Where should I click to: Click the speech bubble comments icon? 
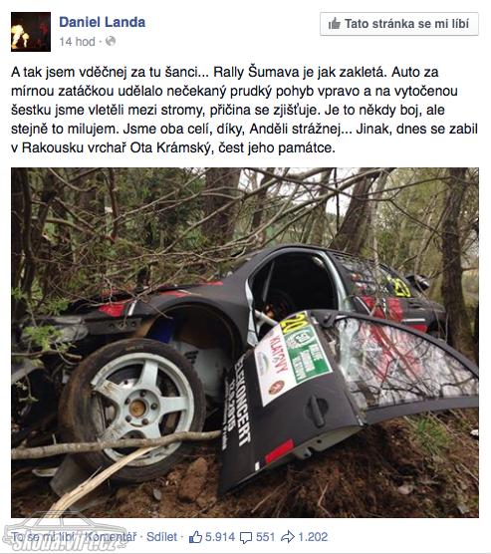click(x=246, y=538)
